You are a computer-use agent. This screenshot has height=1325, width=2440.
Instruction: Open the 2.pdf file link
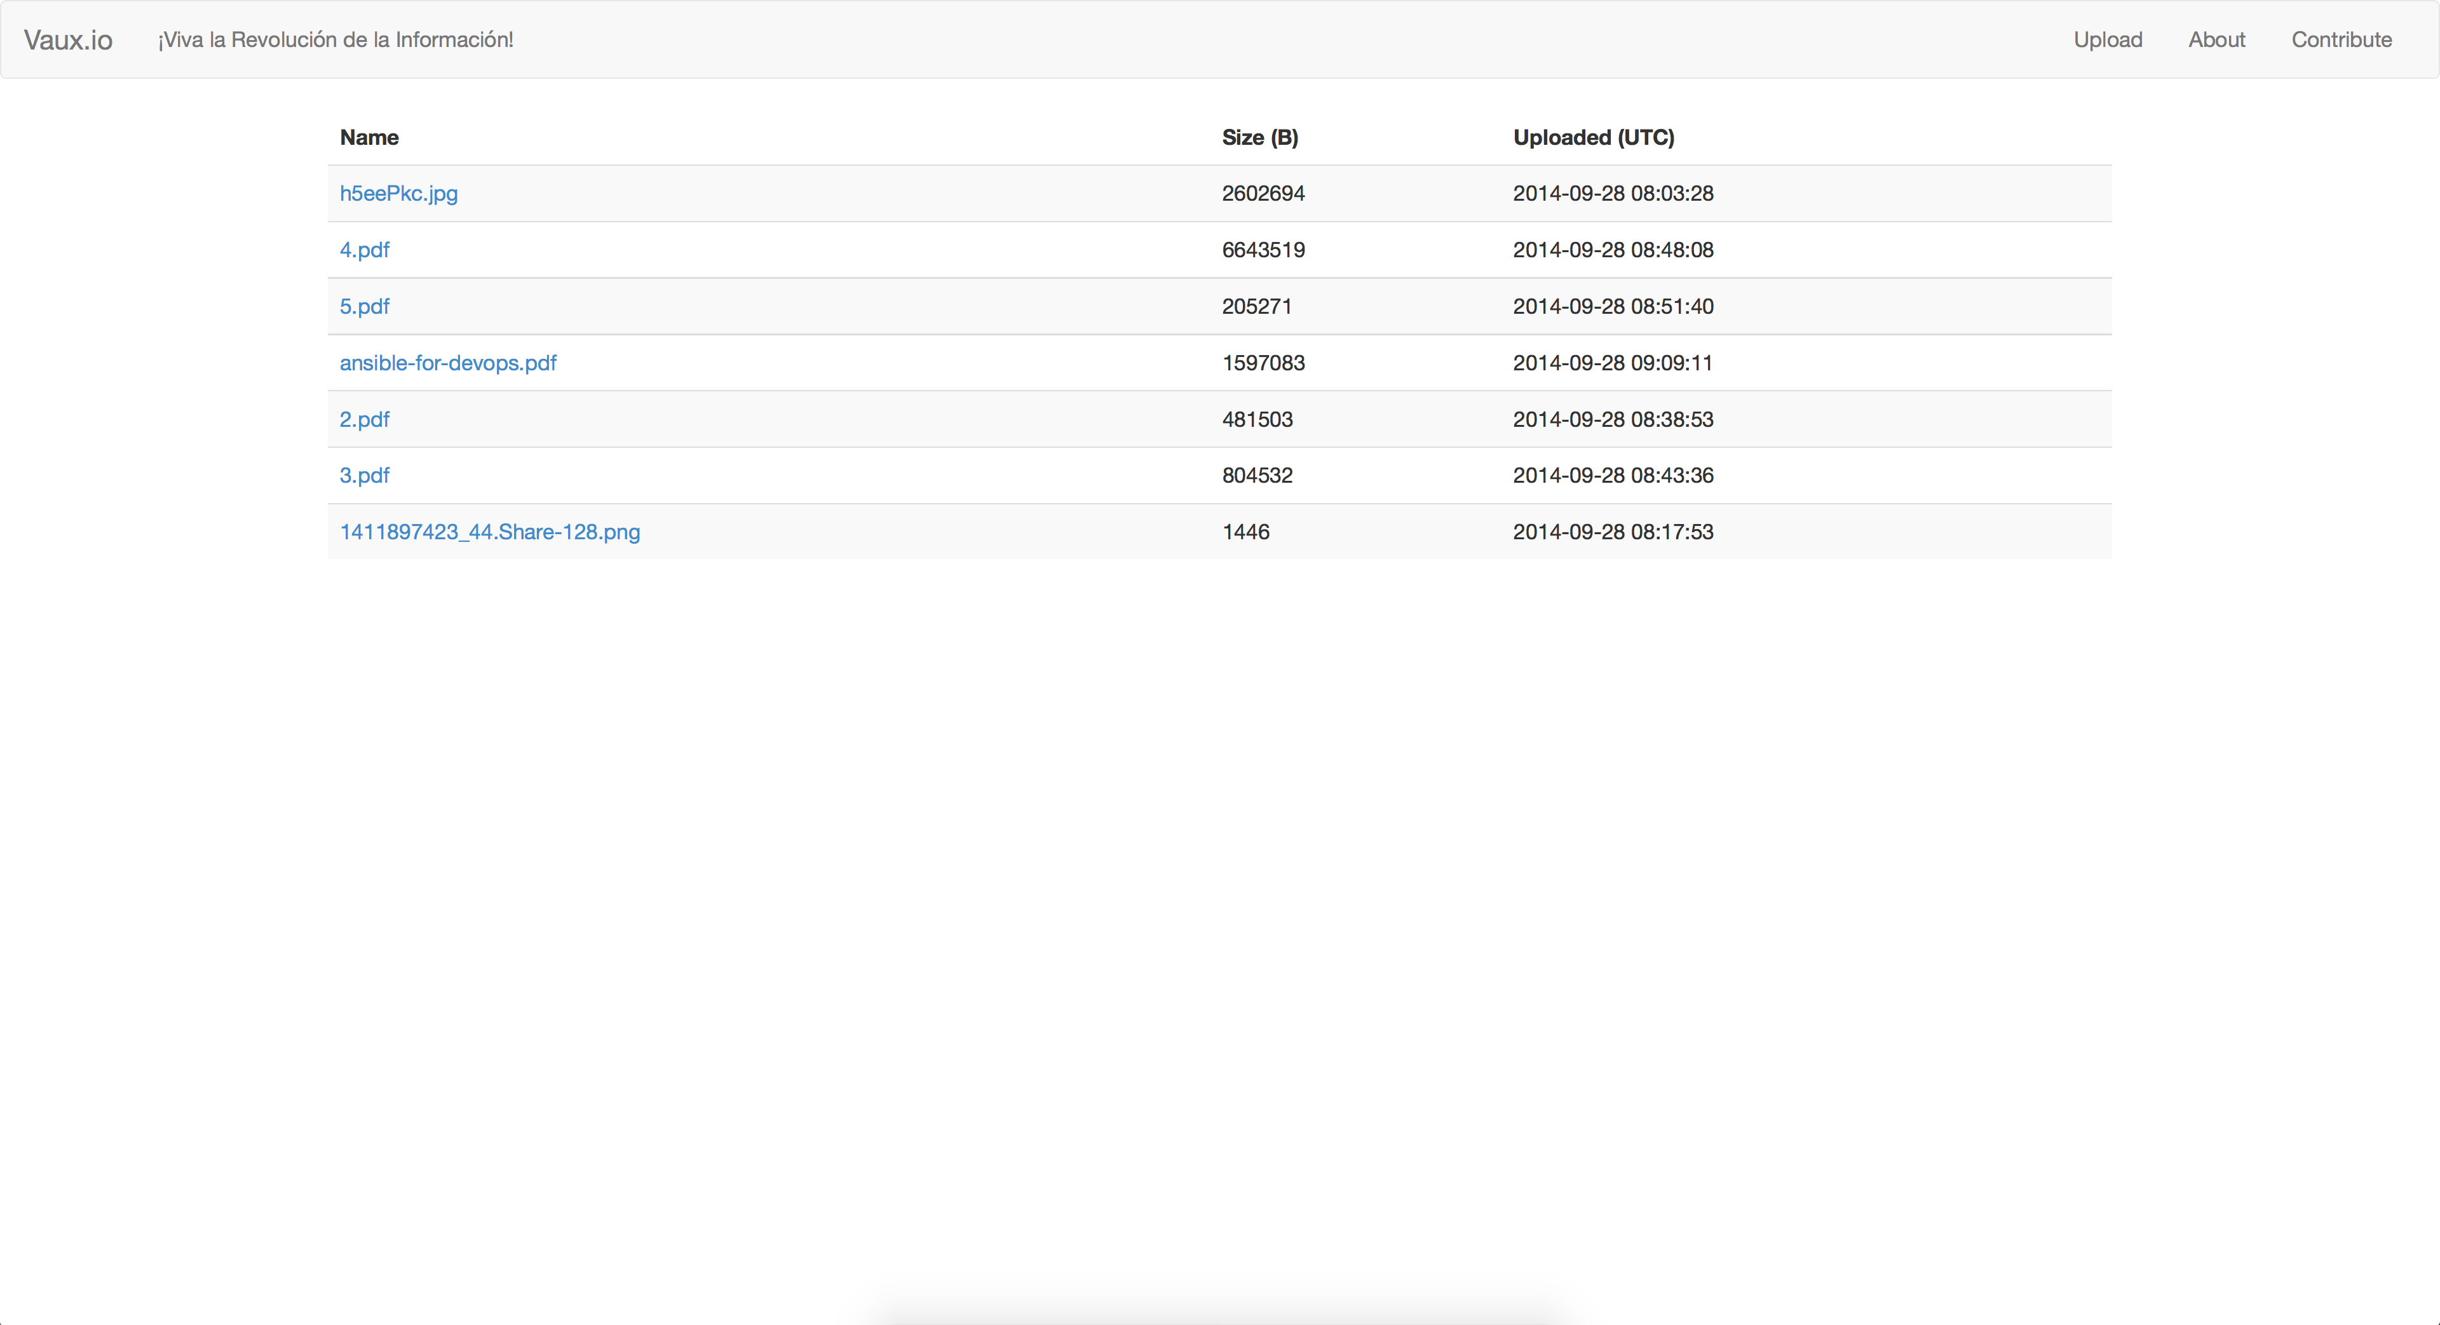pyautogui.click(x=363, y=420)
